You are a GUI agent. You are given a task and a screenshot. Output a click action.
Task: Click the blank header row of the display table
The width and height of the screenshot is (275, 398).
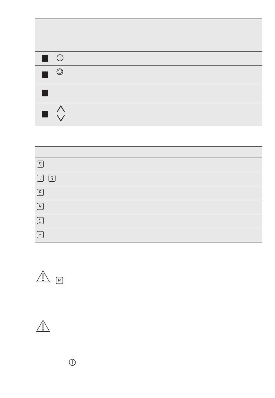[x=148, y=152]
